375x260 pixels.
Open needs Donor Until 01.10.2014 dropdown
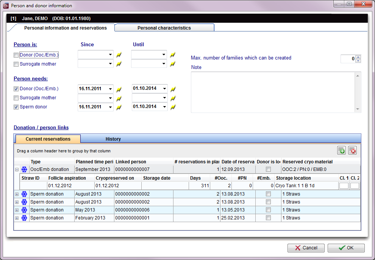[164, 89]
